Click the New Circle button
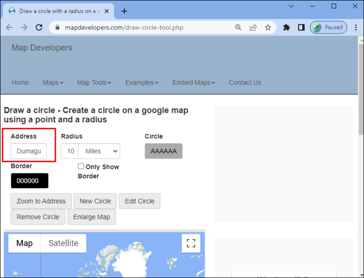This screenshot has height=278, width=364. pos(95,201)
